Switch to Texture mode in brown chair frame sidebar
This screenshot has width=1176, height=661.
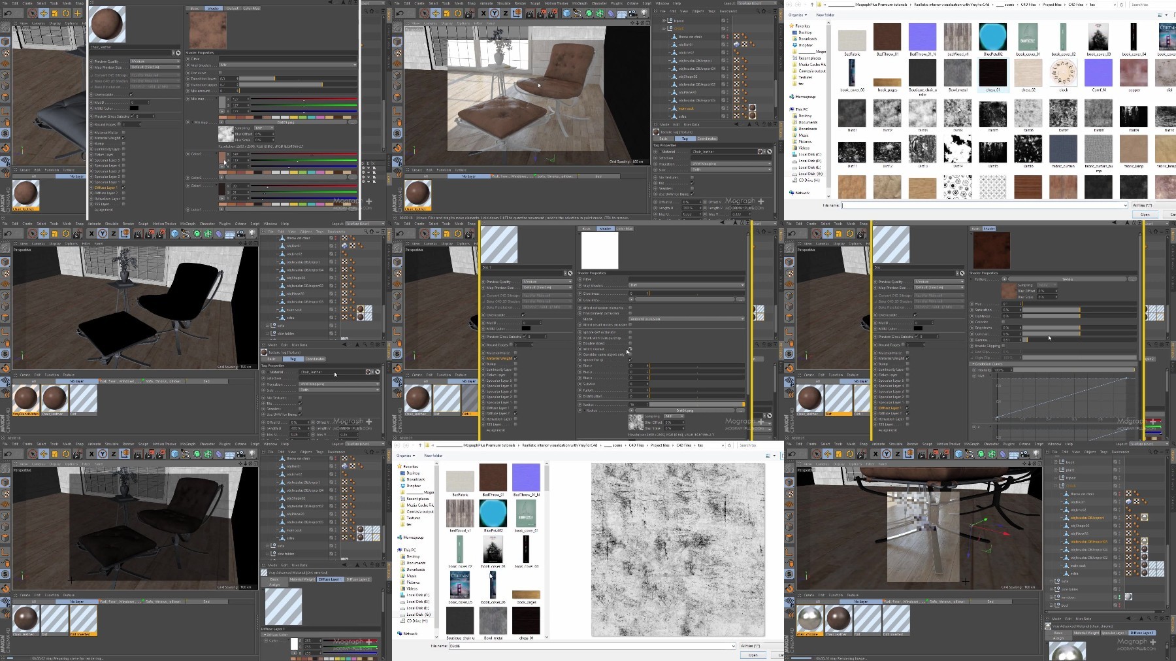pyautogui.click(x=397, y=52)
